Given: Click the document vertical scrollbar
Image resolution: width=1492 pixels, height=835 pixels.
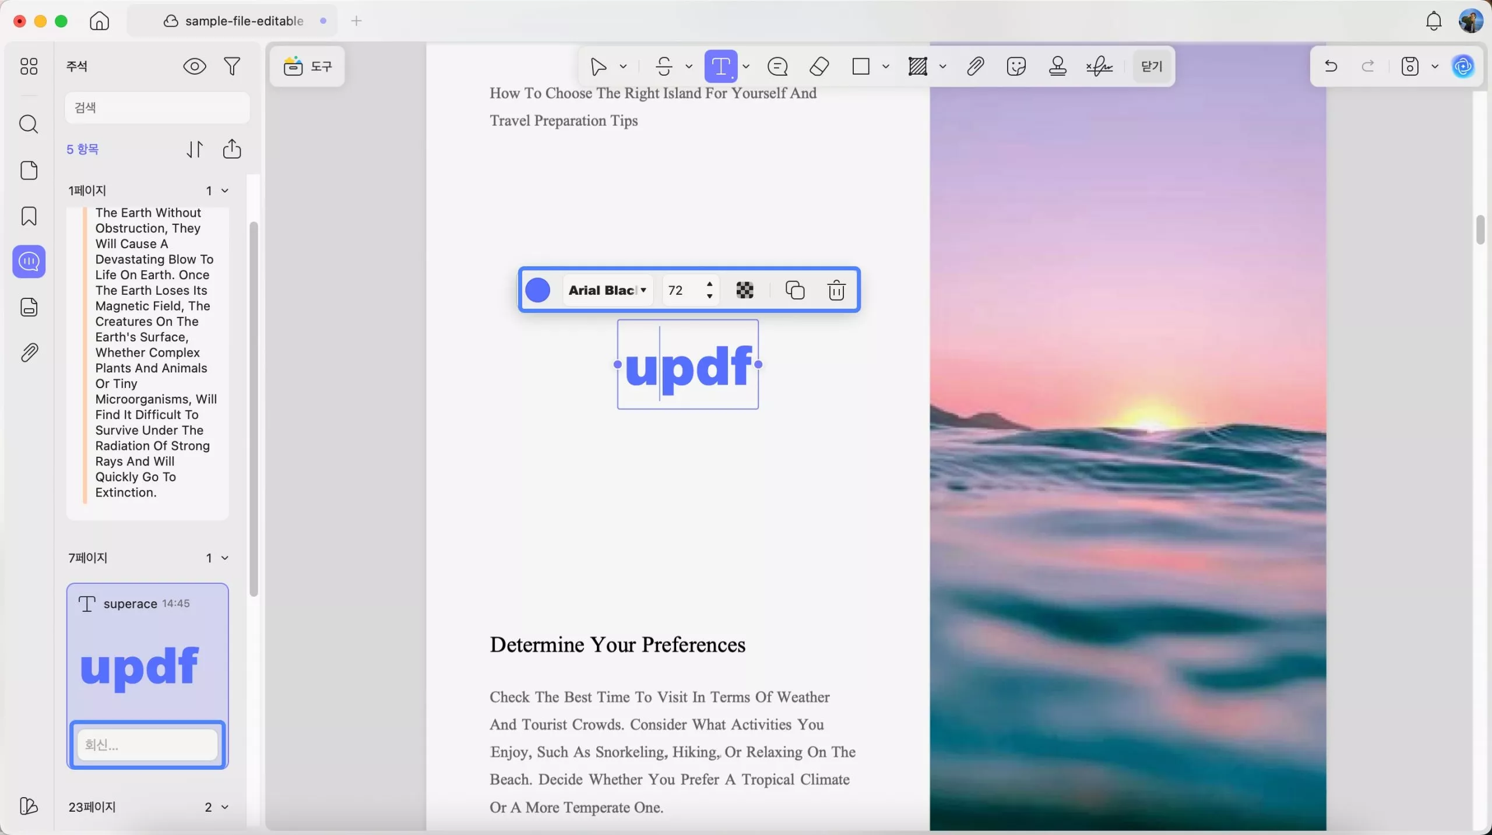Looking at the screenshot, I should pyautogui.click(x=1480, y=230).
